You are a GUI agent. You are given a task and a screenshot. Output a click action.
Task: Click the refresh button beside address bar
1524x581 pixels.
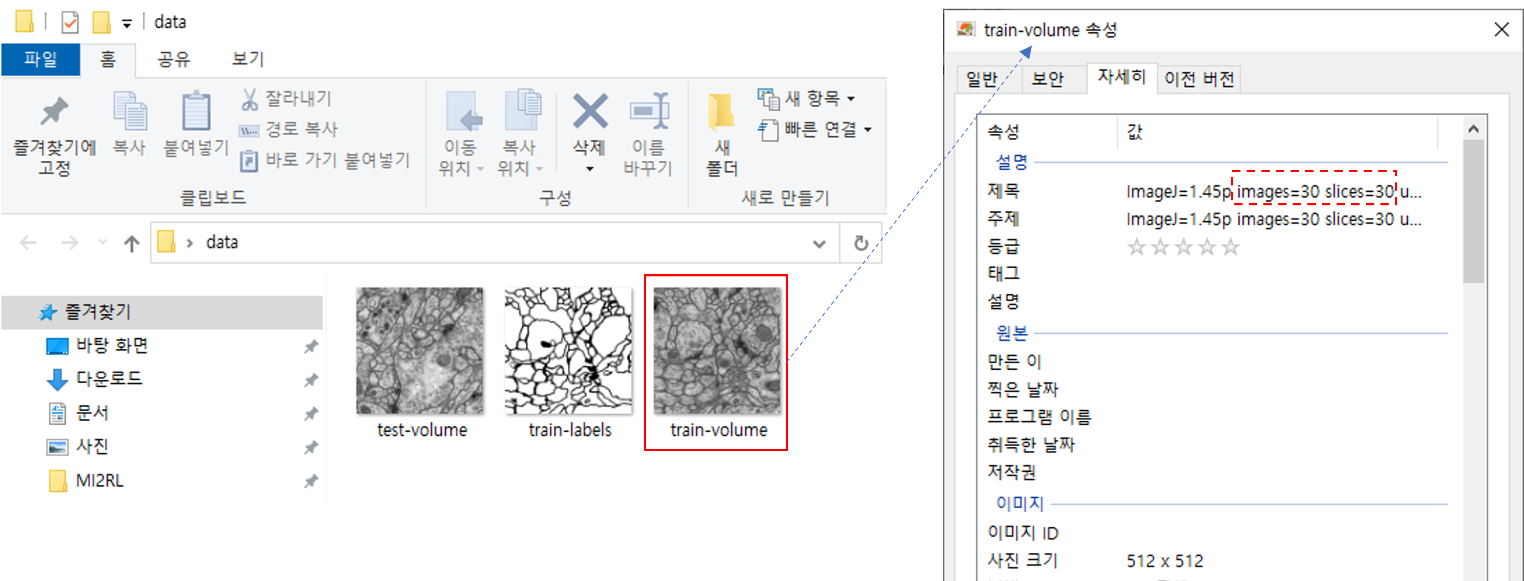point(861,243)
